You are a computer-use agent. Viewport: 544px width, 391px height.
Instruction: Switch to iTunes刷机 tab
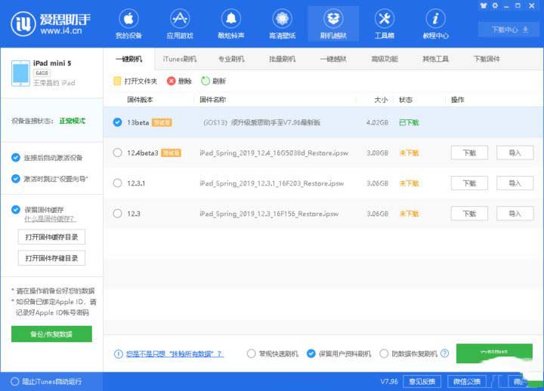coord(180,59)
